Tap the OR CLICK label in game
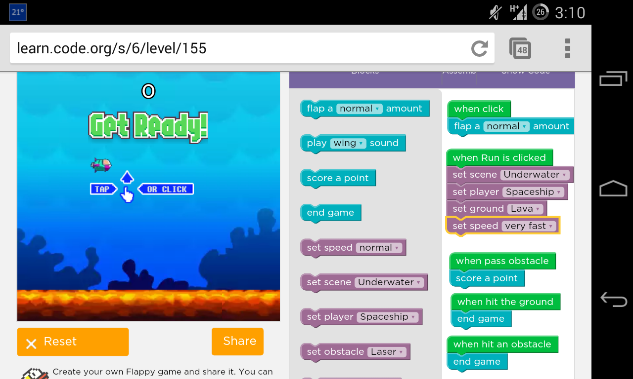The image size is (633, 379). coord(166,189)
